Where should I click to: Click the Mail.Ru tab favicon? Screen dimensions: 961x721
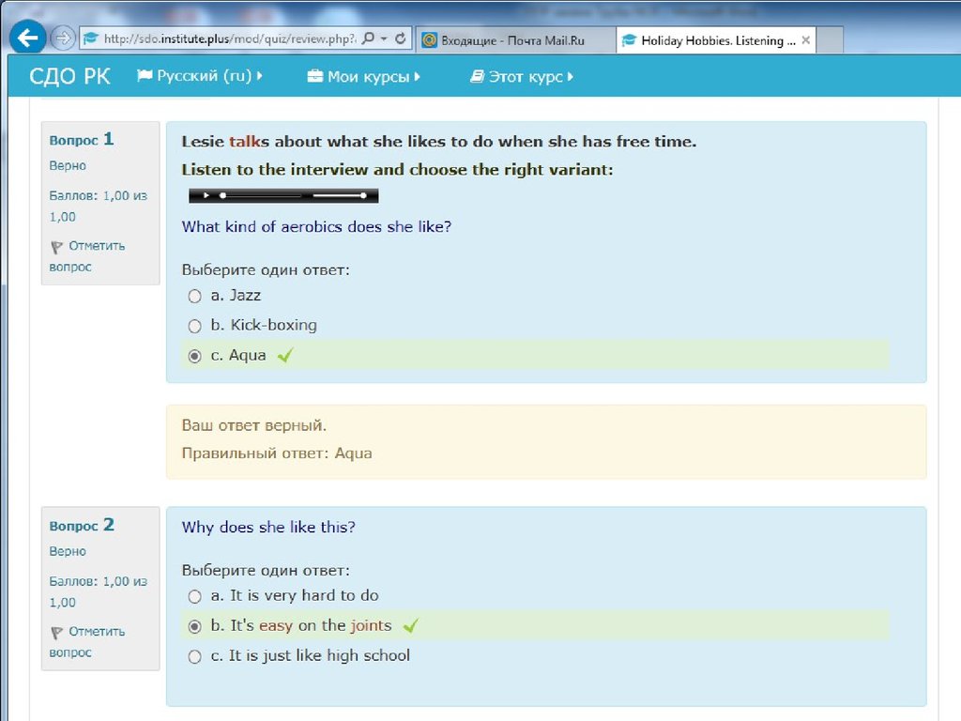coord(430,40)
